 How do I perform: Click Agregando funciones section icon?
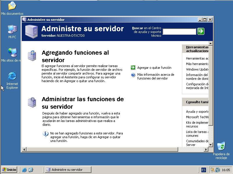coord(32,55)
